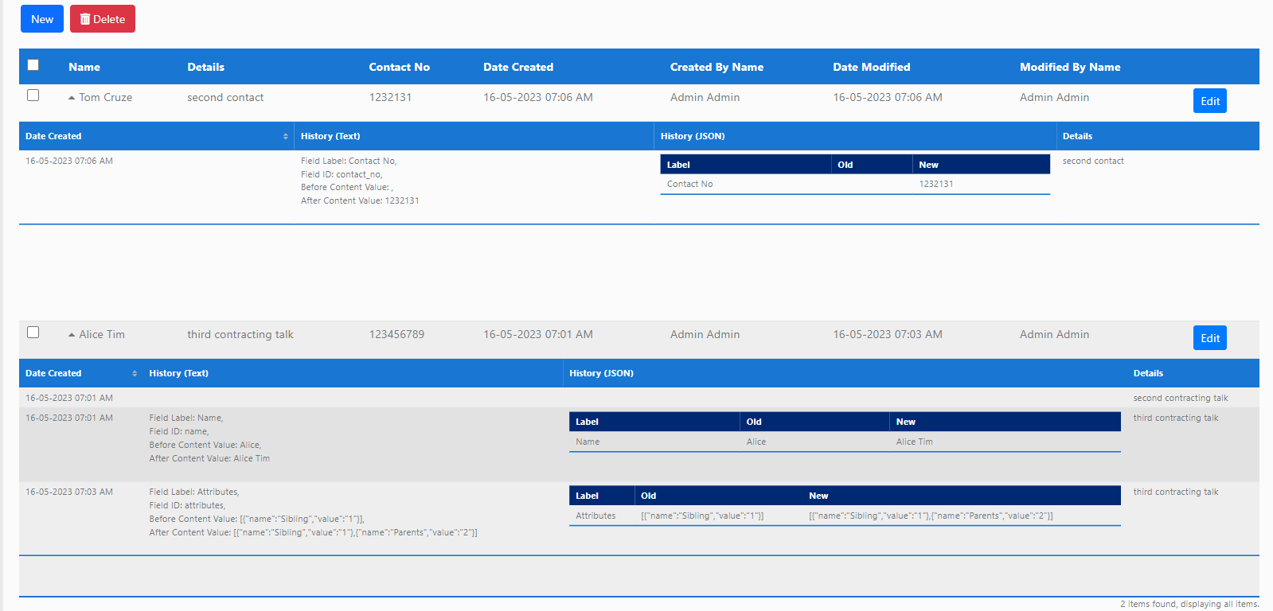Collapse the Alice Tim row caret
Screen dimensions: 1273x611
(x=72, y=335)
